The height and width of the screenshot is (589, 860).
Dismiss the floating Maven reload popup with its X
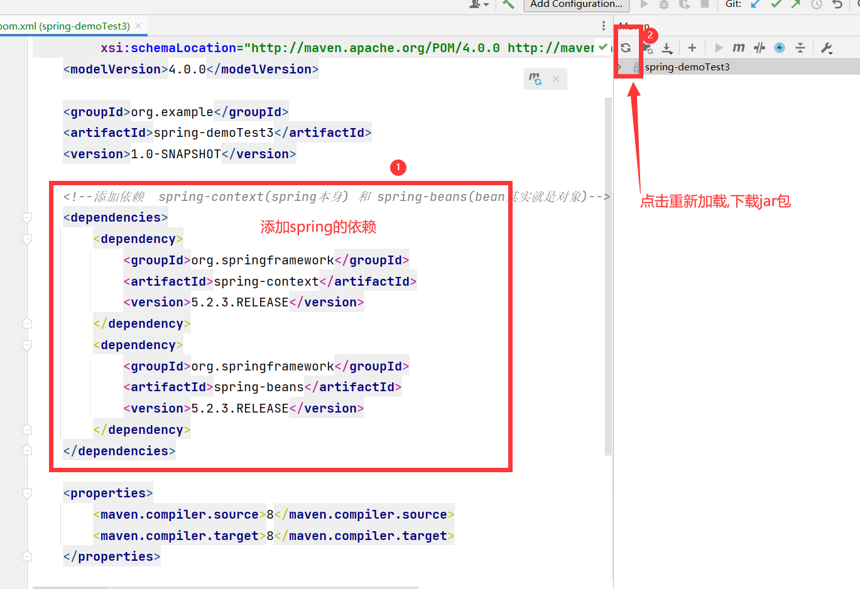[555, 78]
